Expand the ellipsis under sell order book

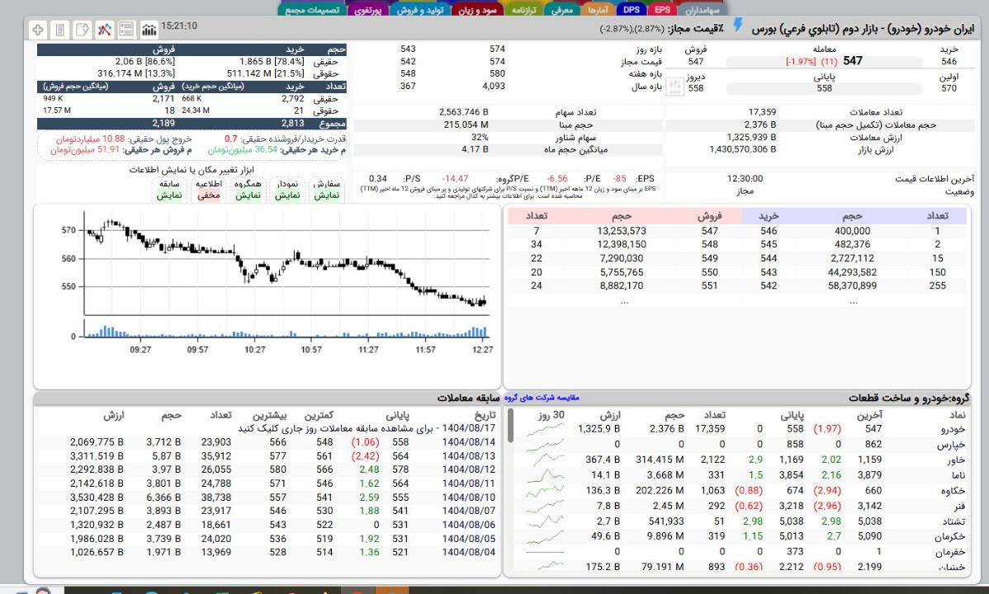tap(624, 302)
